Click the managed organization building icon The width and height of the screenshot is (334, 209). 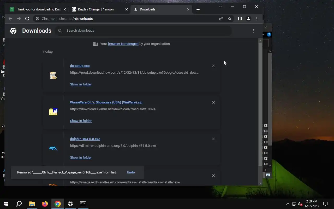click(x=96, y=44)
